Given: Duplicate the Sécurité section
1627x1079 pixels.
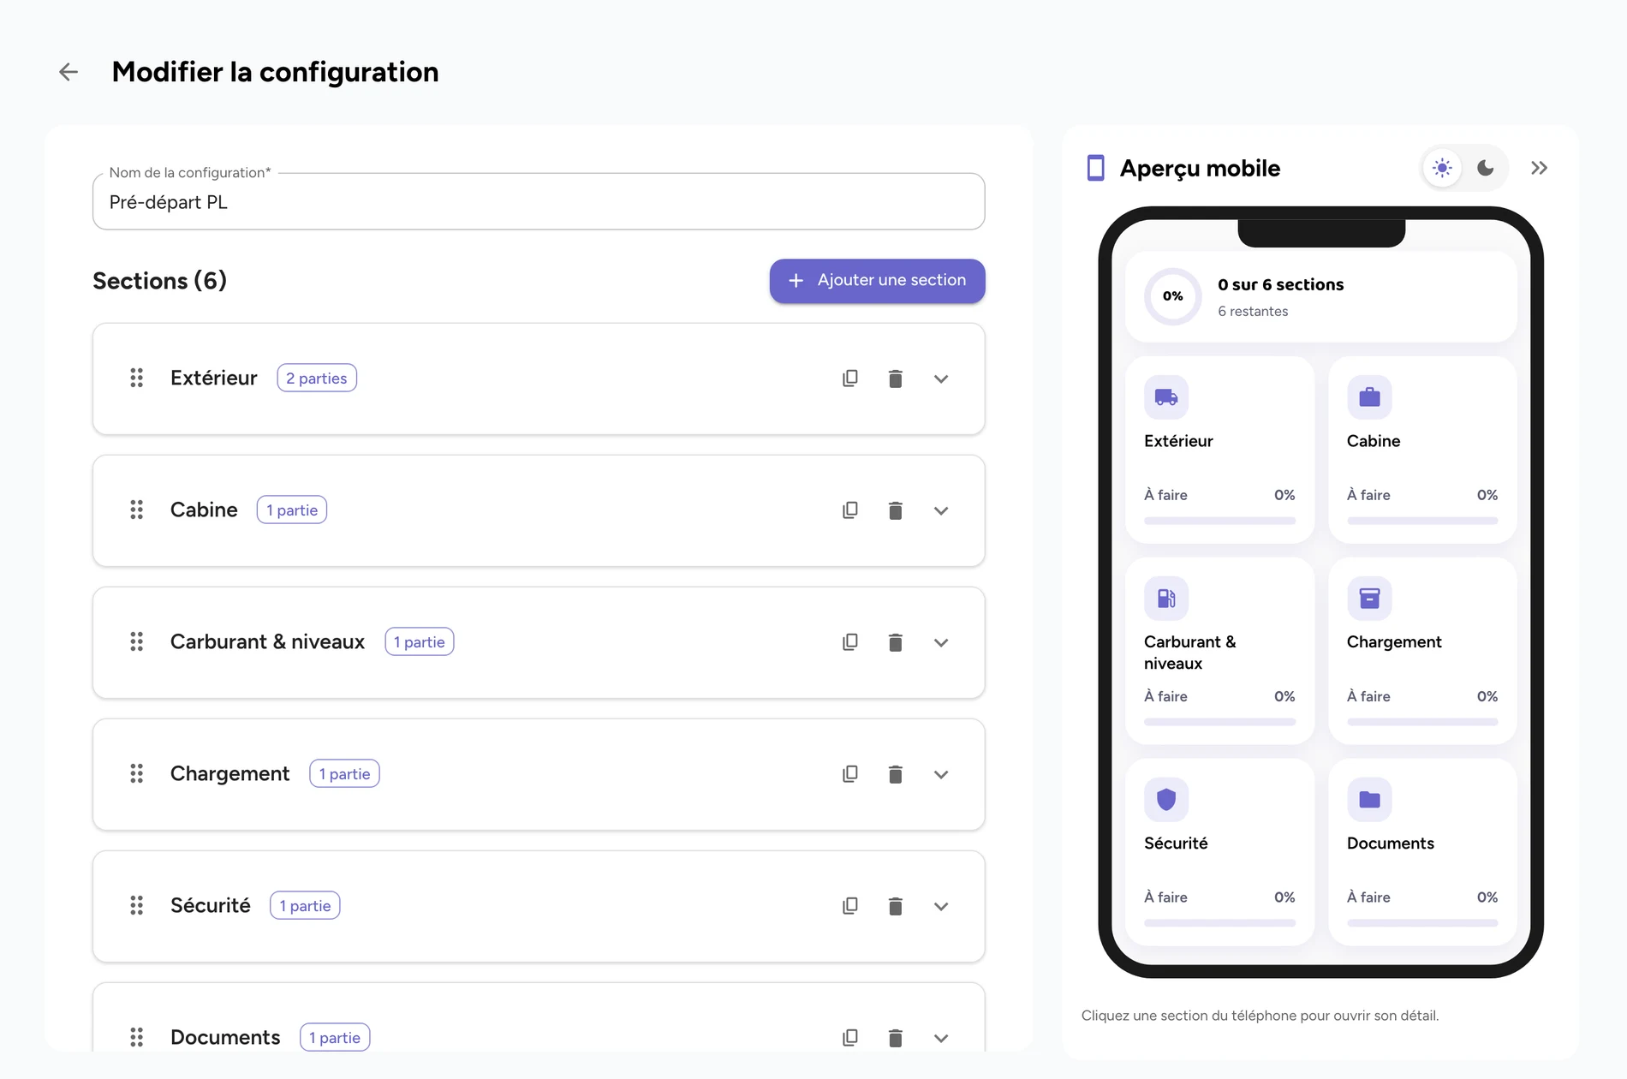Looking at the screenshot, I should click(x=850, y=906).
